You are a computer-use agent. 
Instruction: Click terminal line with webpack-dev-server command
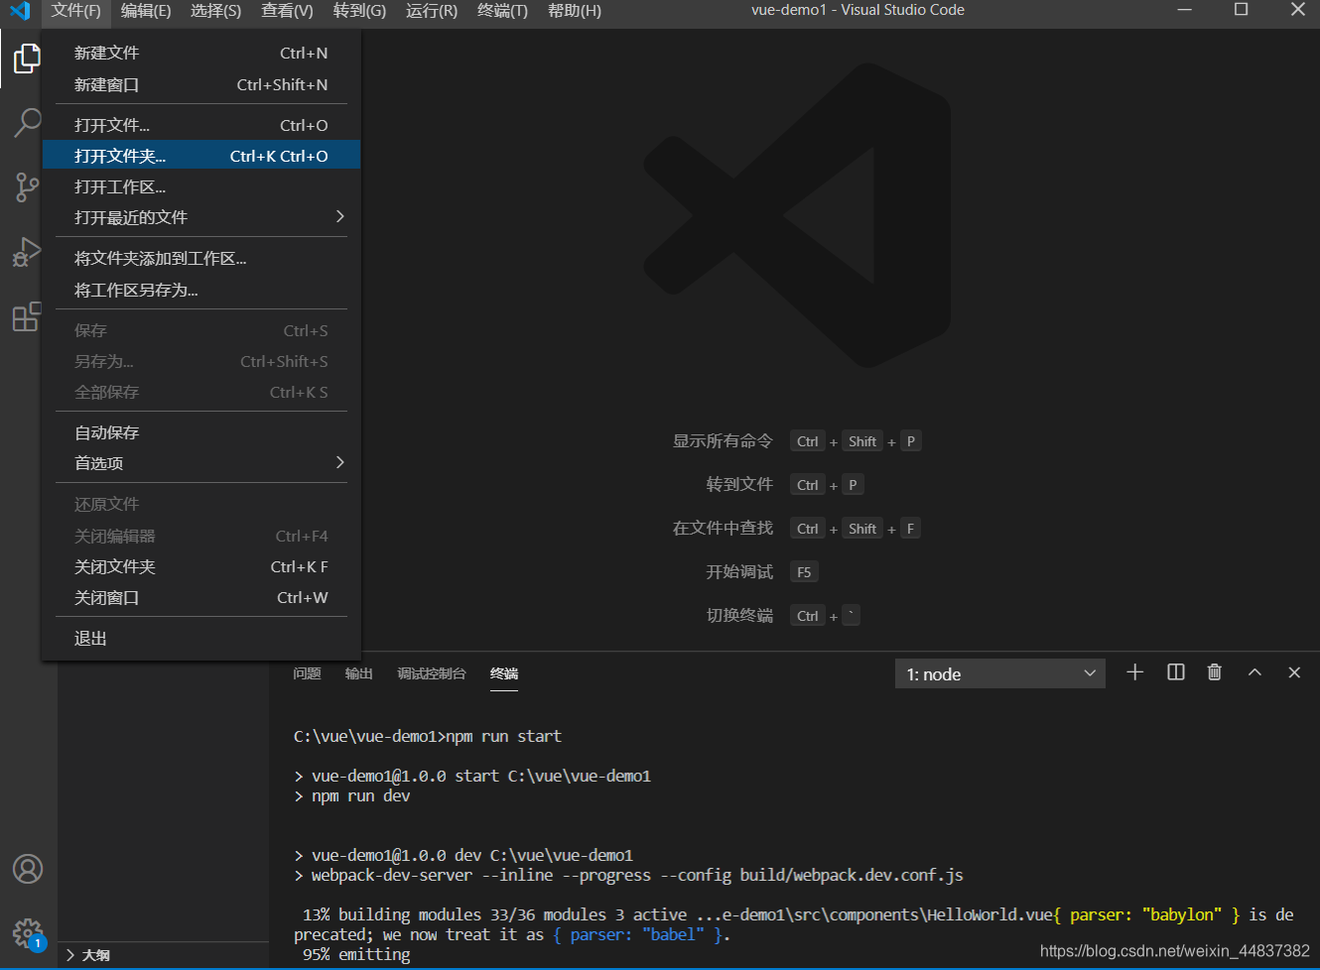click(x=628, y=875)
